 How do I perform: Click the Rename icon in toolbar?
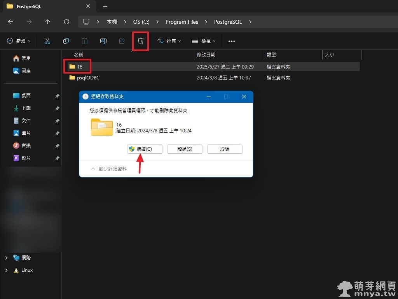(x=103, y=41)
